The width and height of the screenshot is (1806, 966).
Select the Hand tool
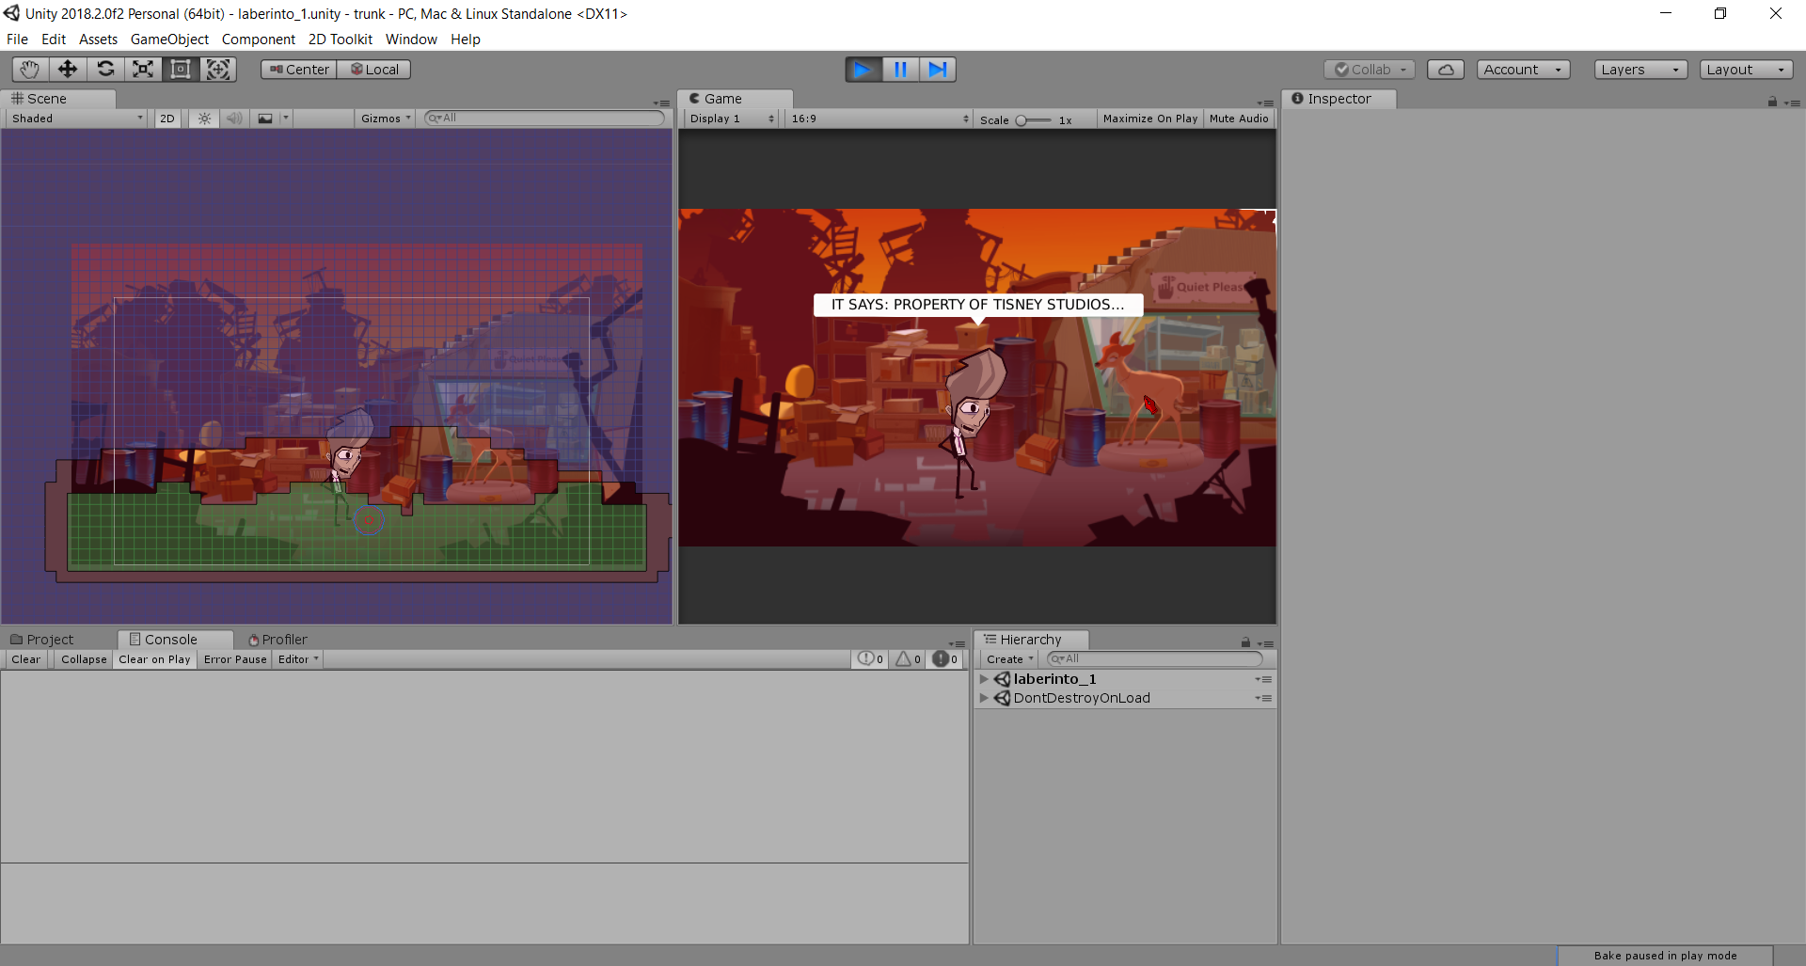[x=30, y=70]
